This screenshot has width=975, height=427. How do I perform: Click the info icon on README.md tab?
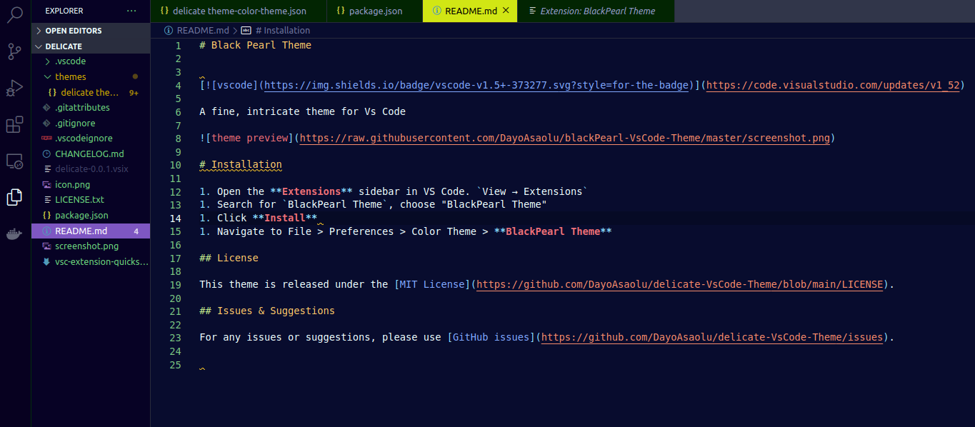[436, 11]
